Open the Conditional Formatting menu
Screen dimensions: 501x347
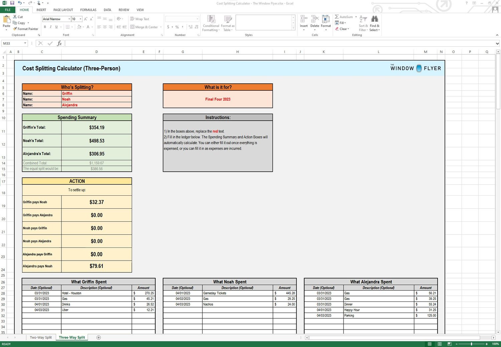click(211, 23)
